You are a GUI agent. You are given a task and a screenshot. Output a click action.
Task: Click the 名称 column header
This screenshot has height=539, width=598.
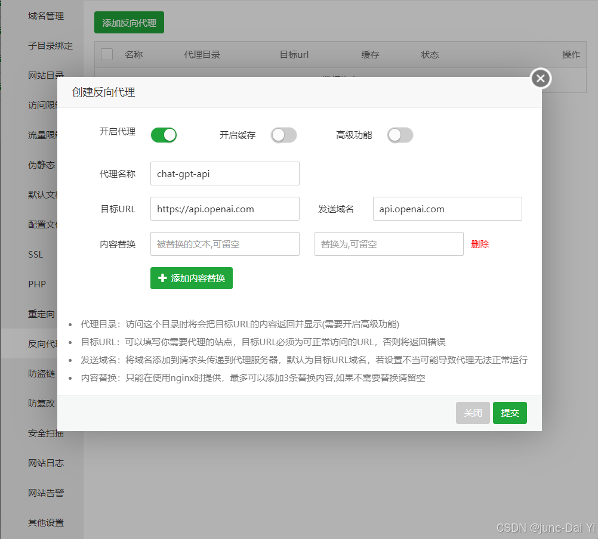click(134, 54)
